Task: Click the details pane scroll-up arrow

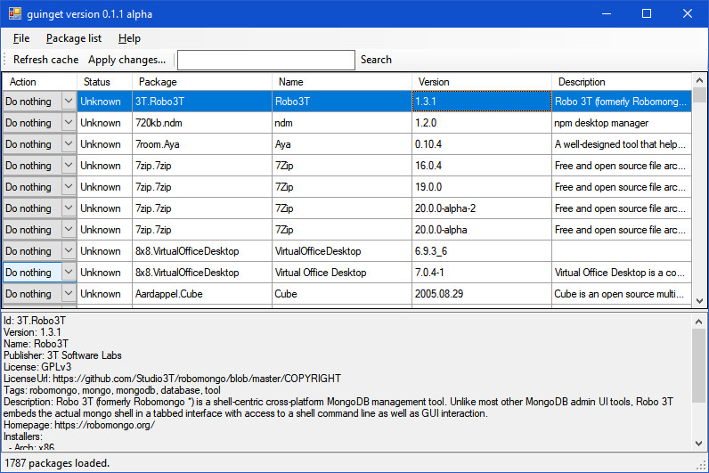Action: click(698, 322)
